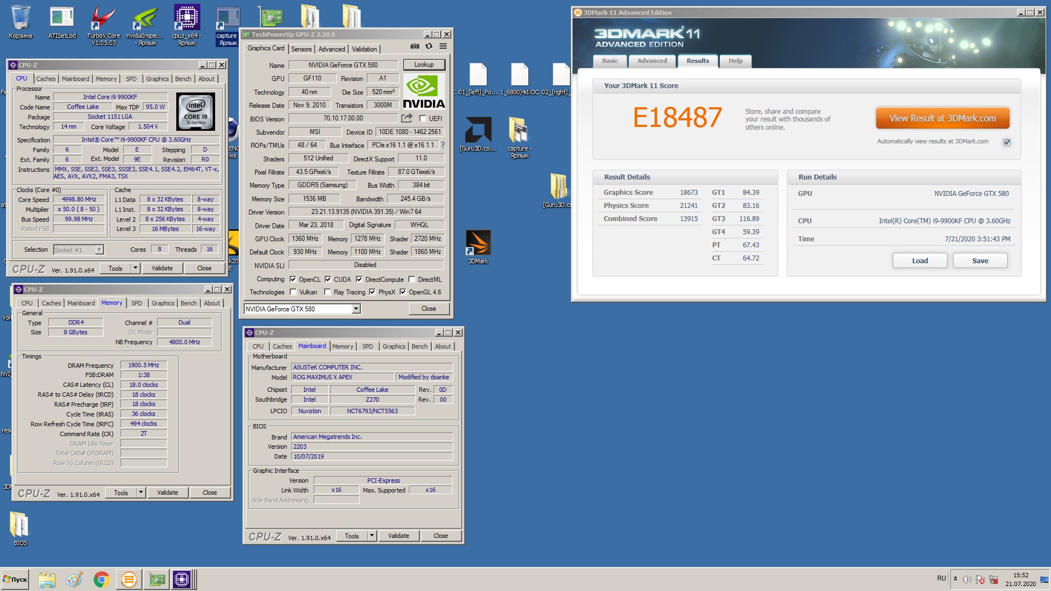Click Core Speed value 4998.80 MHz
The image size is (1051, 591).
(79, 199)
